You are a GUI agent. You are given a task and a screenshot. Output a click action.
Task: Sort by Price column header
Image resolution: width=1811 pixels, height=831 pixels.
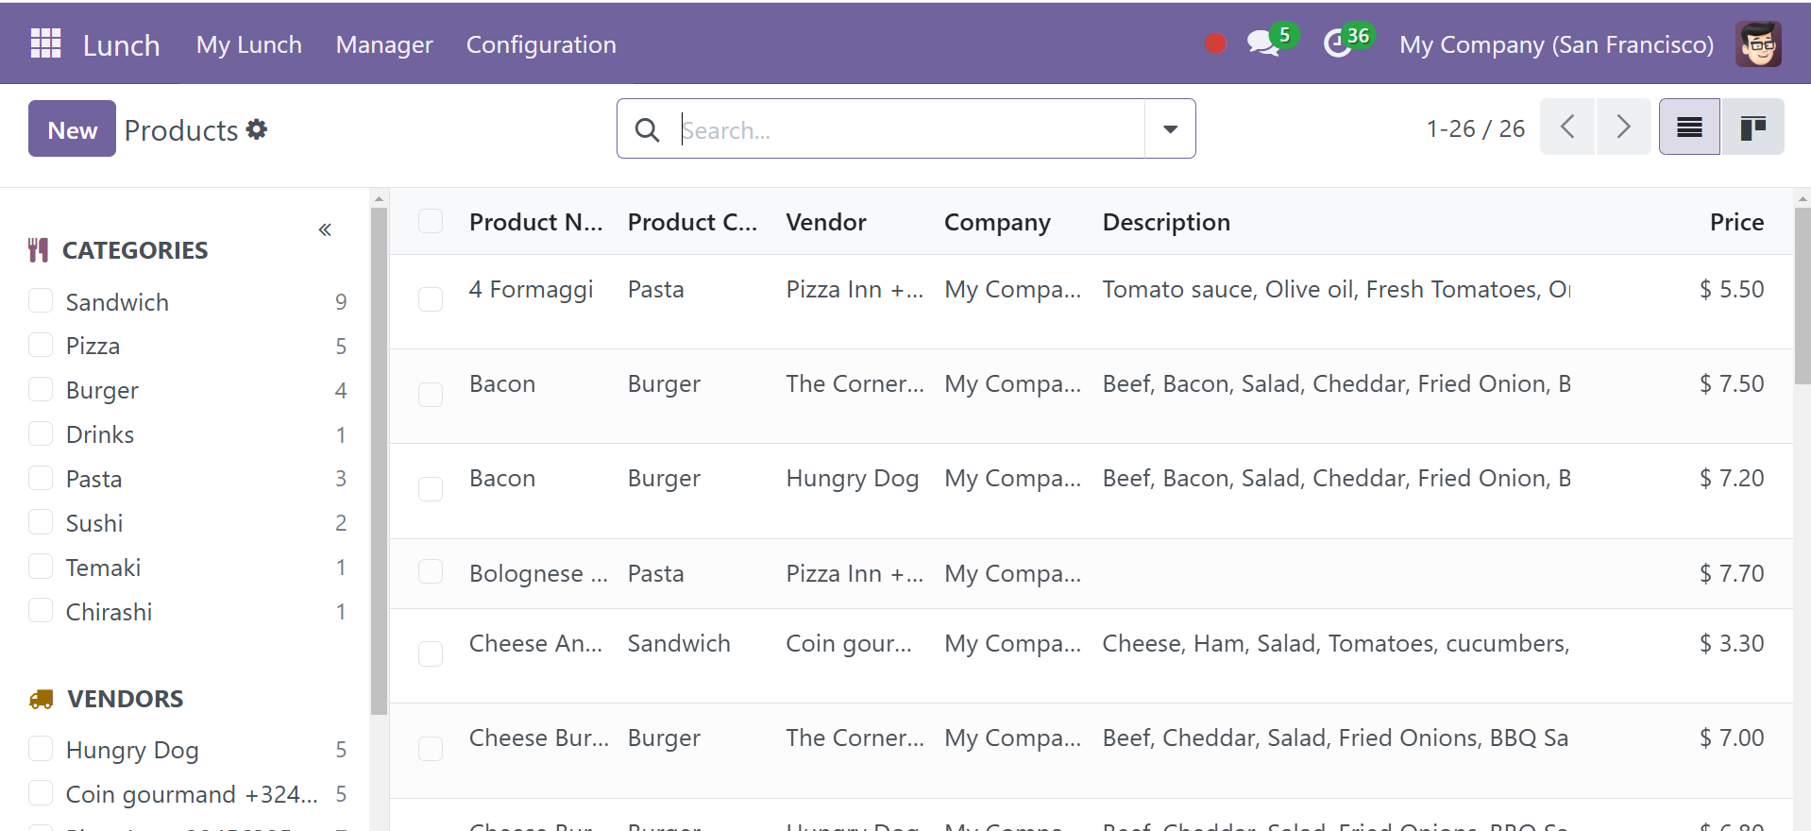click(1736, 222)
